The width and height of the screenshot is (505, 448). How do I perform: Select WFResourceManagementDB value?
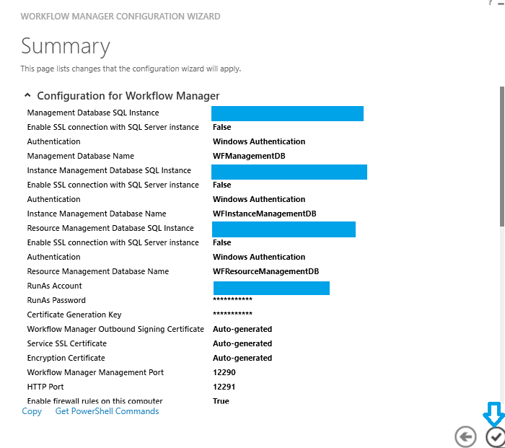(265, 271)
